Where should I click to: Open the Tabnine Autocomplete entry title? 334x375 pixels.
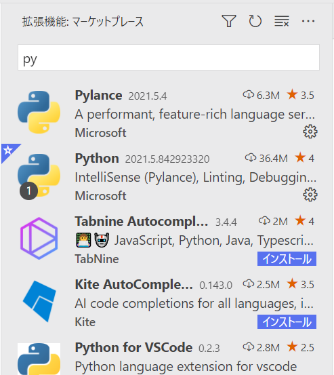click(x=141, y=221)
